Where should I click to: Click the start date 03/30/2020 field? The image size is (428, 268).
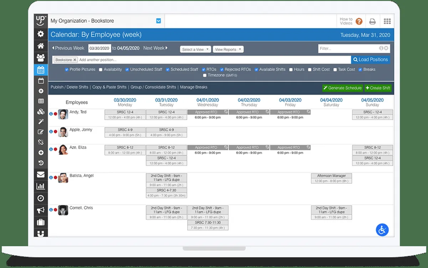(x=100, y=48)
